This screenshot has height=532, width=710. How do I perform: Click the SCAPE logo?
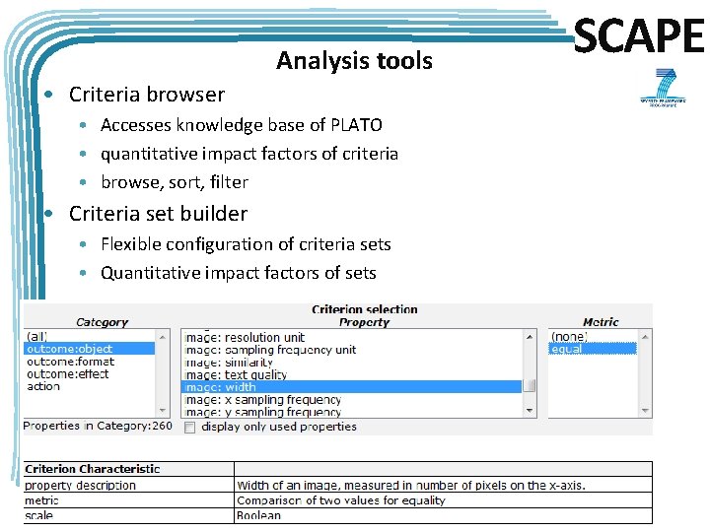tap(639, 35)
